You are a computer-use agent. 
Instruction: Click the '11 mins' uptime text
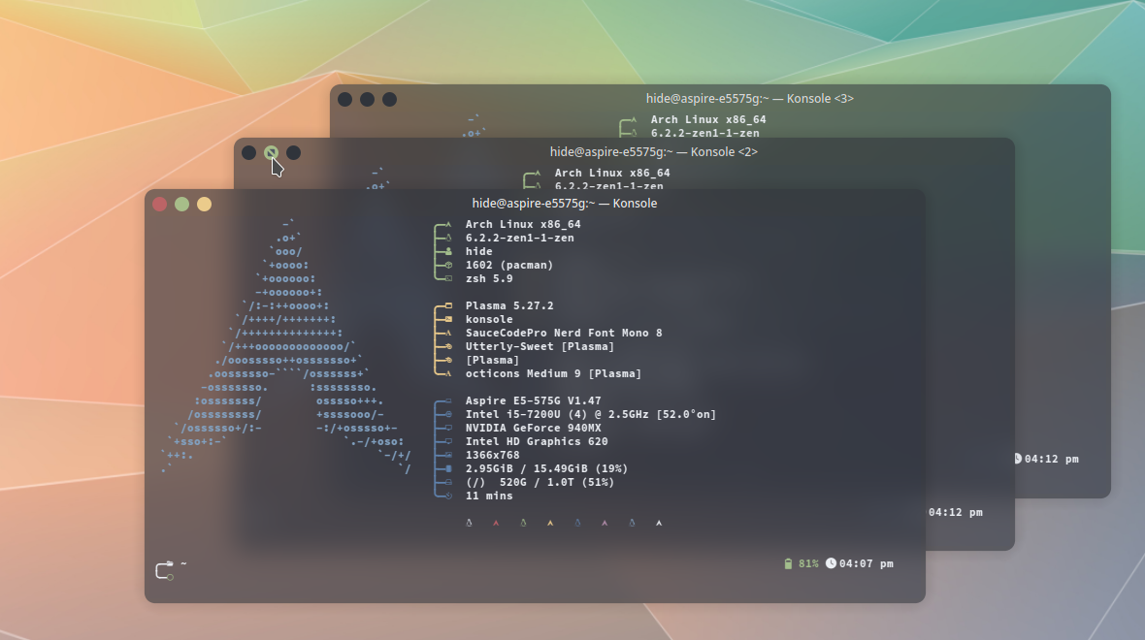pyautogui.click(x=489, y=496)
